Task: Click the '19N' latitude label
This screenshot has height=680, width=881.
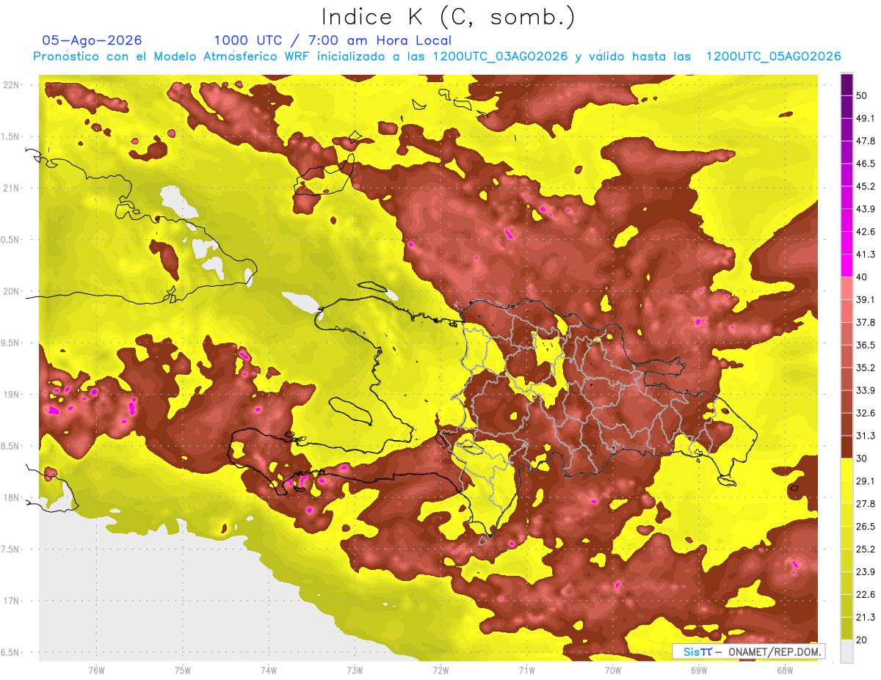Action: tap(10, 395)
